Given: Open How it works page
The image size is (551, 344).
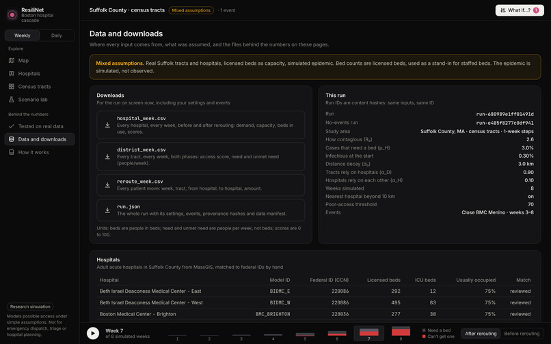Looking at the screenshot, I should click(40, 152).
